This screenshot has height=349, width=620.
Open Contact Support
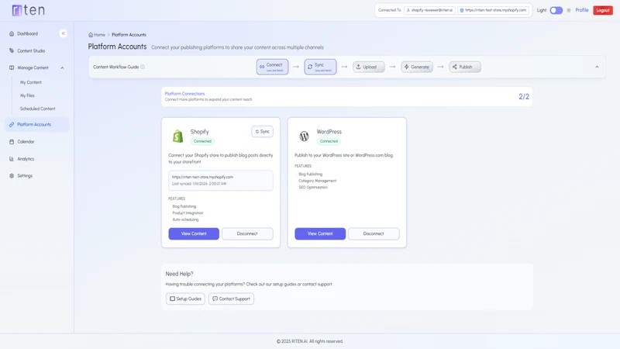tap(231, 299)
